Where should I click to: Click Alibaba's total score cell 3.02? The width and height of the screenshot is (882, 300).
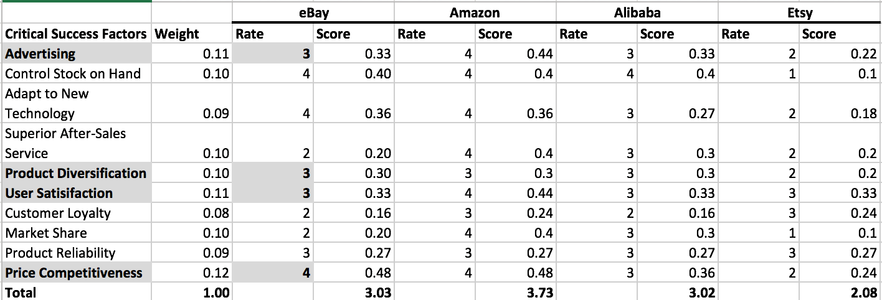678,292
